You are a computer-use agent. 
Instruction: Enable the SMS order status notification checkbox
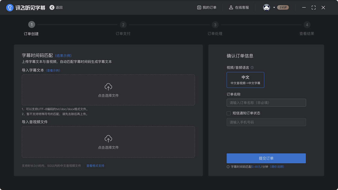(228, 113)
